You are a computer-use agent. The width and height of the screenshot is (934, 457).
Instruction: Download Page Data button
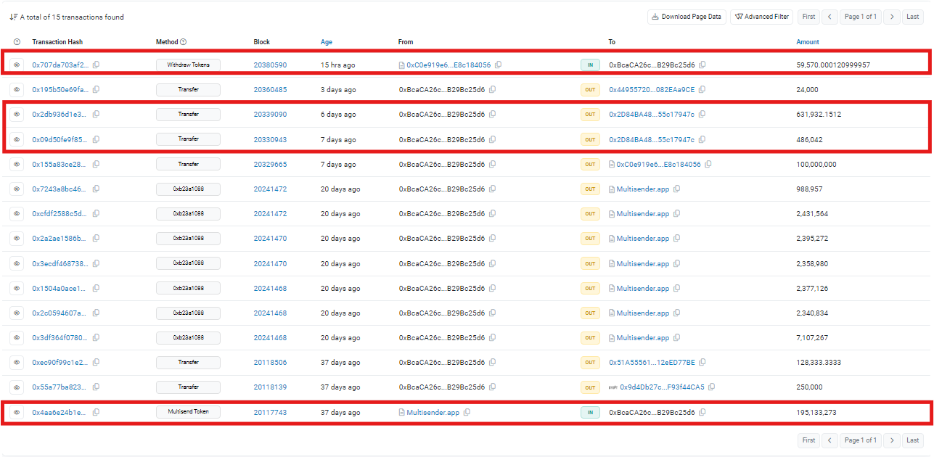(x=687, y=17)
